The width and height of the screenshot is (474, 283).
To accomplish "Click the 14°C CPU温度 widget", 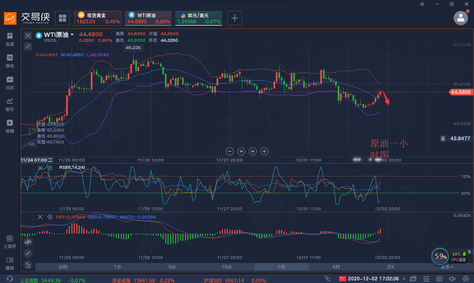I will (x=459, y=256).
